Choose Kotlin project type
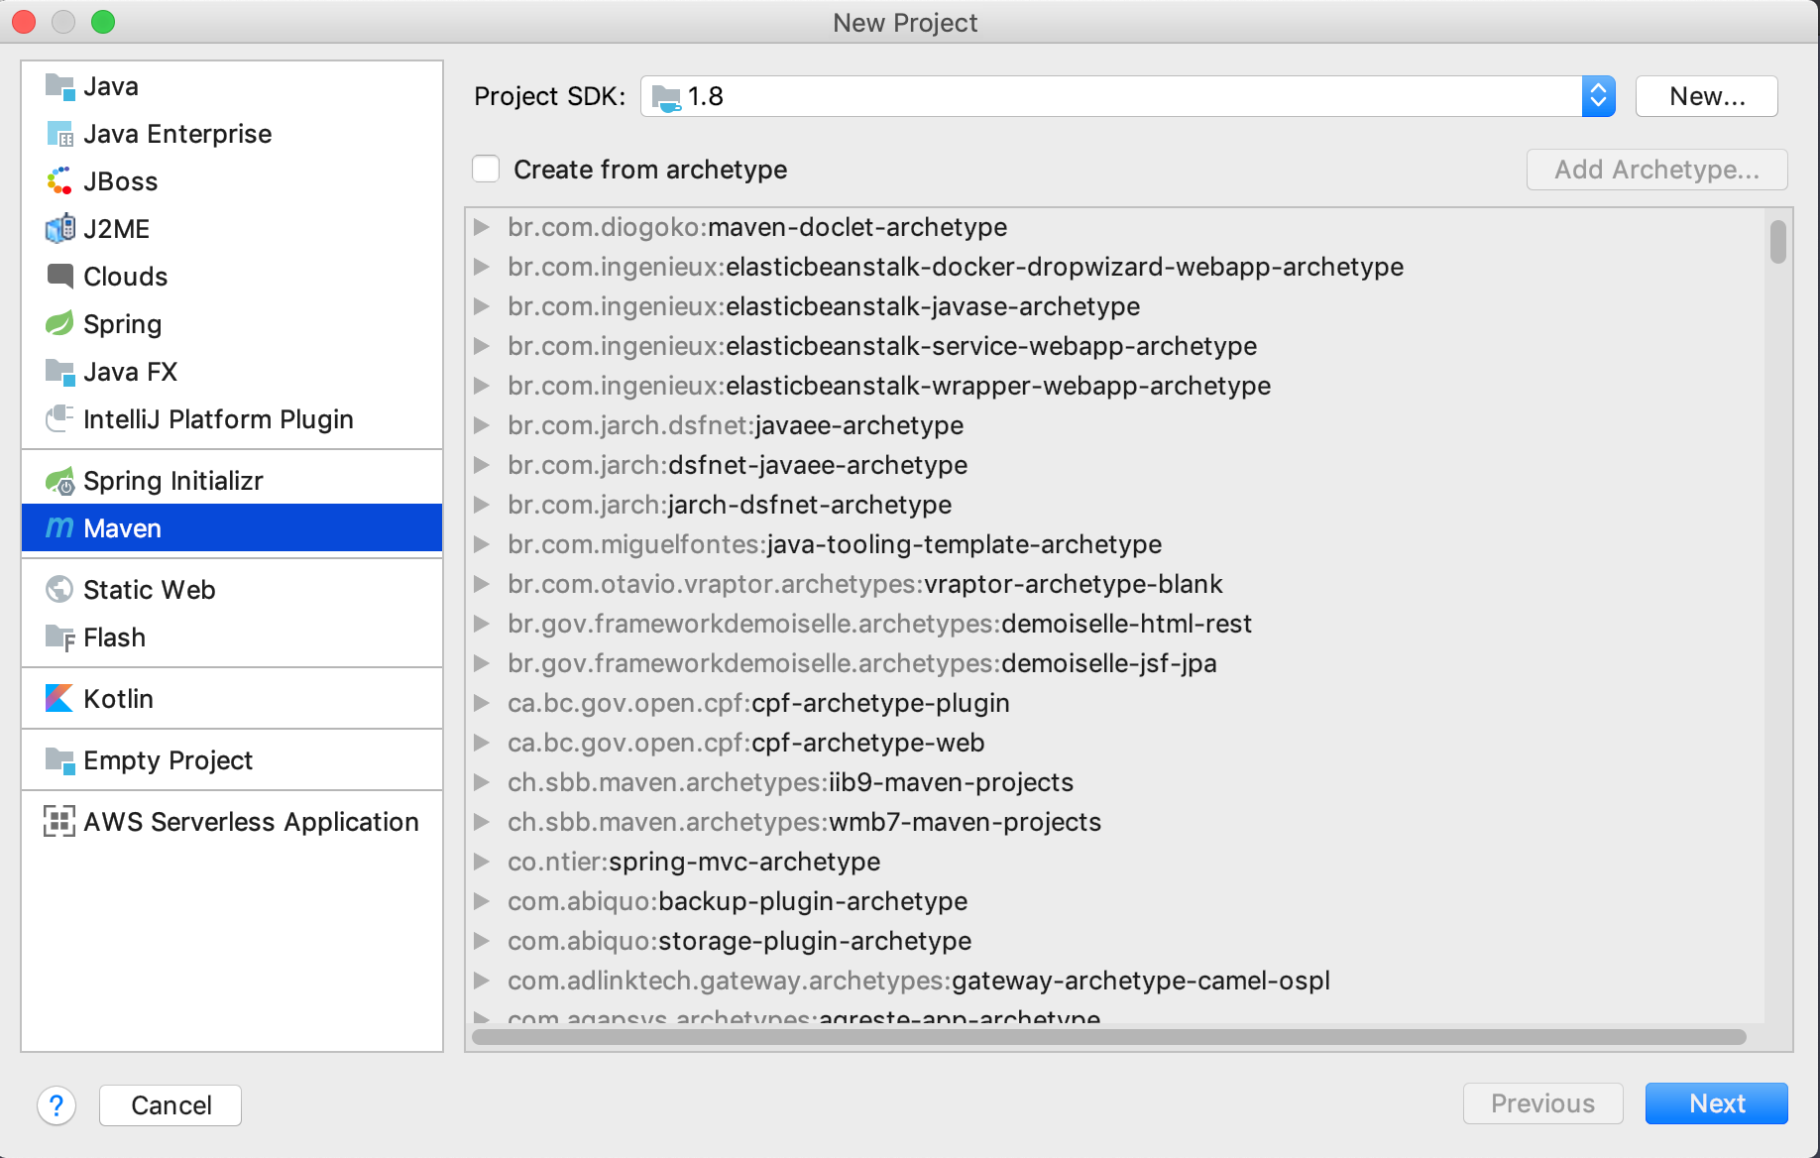Viewport: 1820px width, 1158px height. [x=232, y=699]
